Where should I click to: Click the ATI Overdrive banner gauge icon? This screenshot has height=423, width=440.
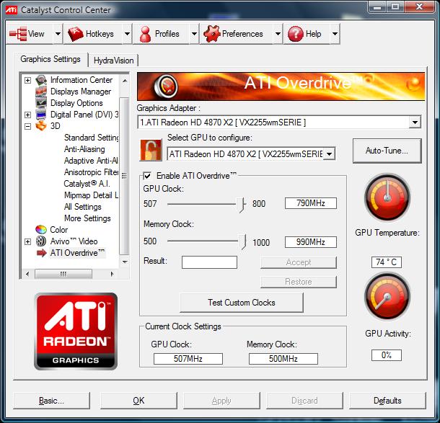coord(166,86)
